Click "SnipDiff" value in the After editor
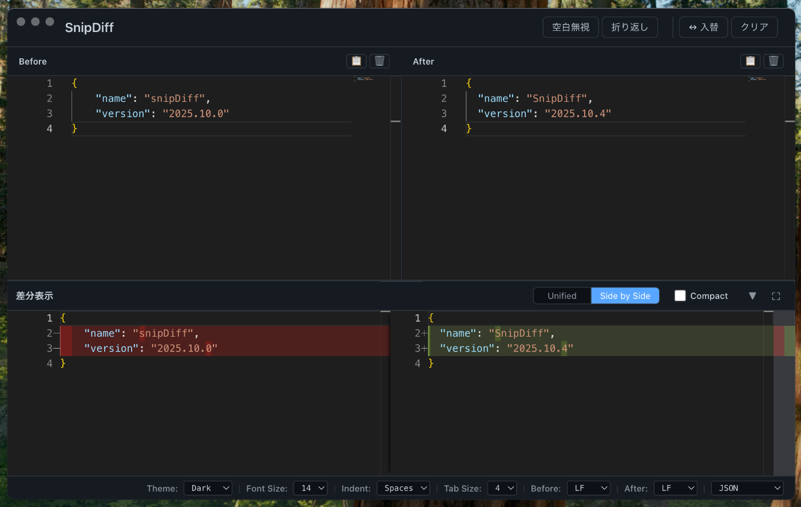The image size is (801, 507). [x=557, y=98]
